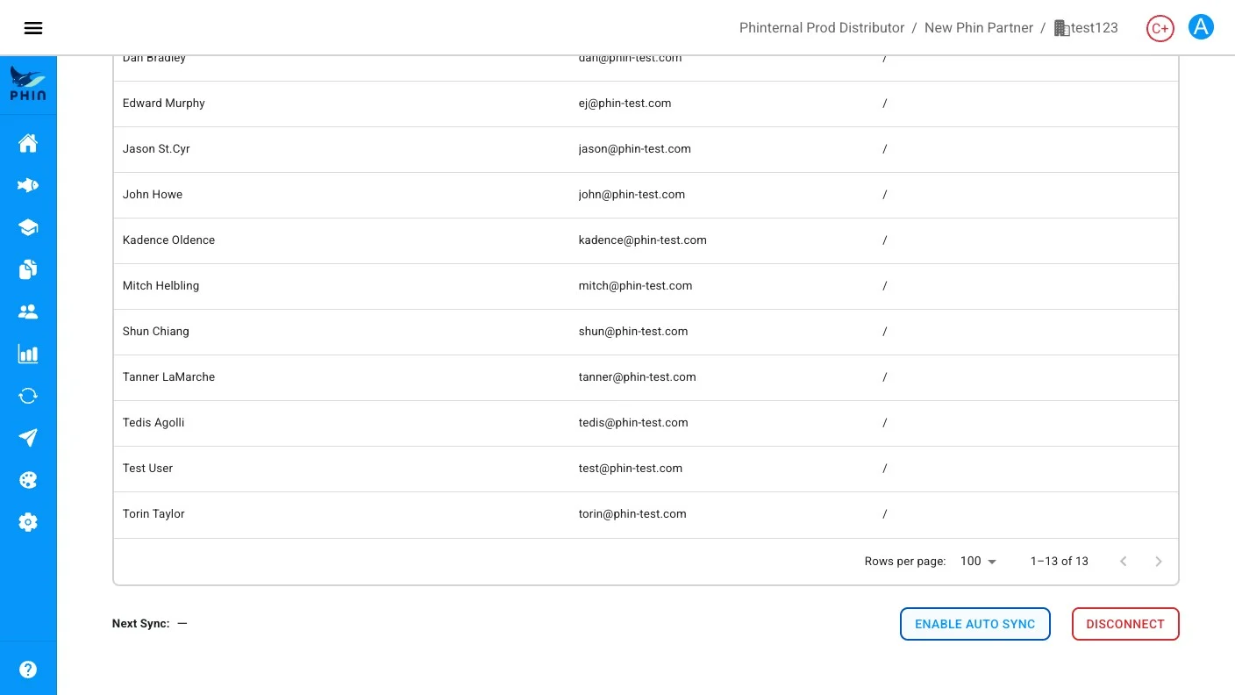The image size is (1235, 695).
Task: Open the paper plane send icon
Action: [x=28, y=438]
